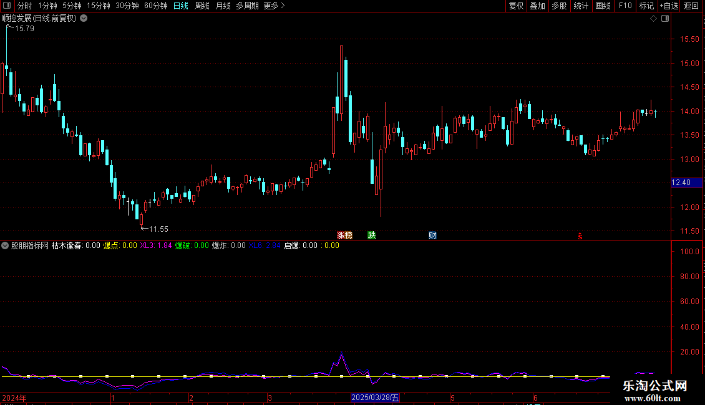Click the red S marker icon
Image resolution: width=705 pixels, height=405 pixels.
[x=580, y=236]
